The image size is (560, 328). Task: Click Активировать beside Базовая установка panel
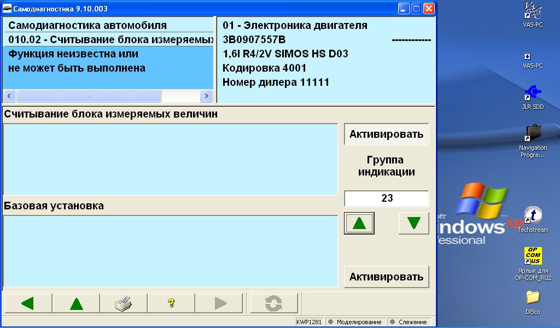[387, 277]
